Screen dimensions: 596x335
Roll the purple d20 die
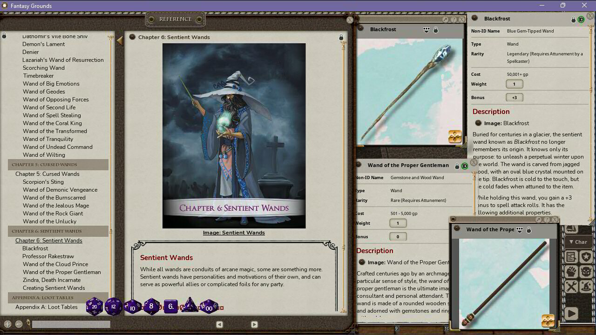pyautogui.click(x=95, y=306)
